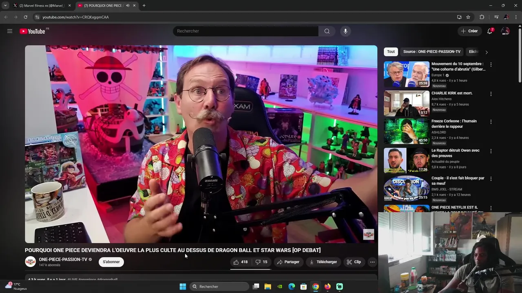Click Partager to share the video
522x293 pixels.
(x=288, y=262)
